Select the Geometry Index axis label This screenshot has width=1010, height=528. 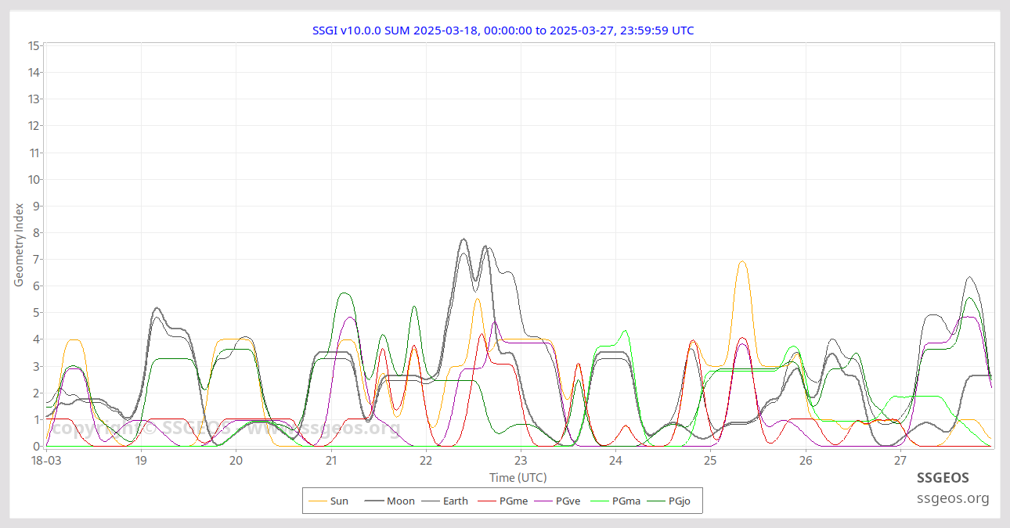(x=19, y=245)
